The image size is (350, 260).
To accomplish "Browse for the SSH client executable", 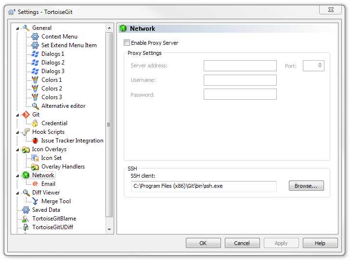I will (x=306, y=186).
